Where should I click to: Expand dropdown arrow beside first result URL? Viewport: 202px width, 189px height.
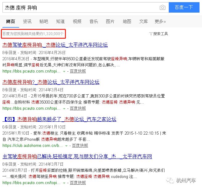pos(64,72)
